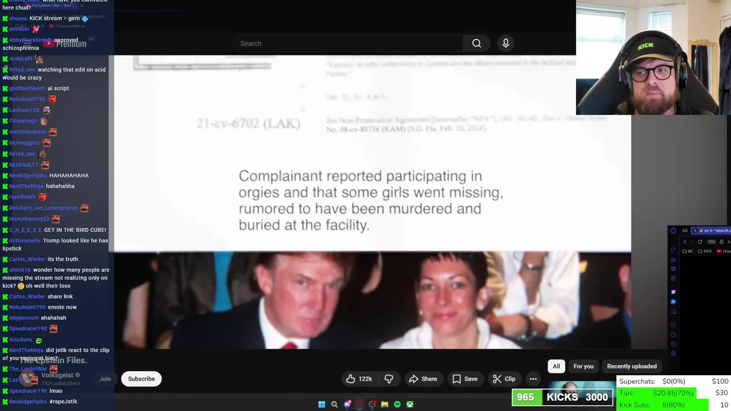This screenshot has width=731, height=411.
Task: Like the video showing 122k likes
Action: [359, 378]
